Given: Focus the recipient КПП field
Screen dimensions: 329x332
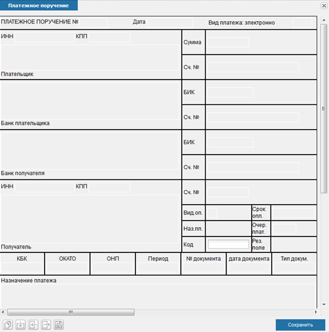Looking at the screenshot, I should pyautogui.click(x=109, y=187).
